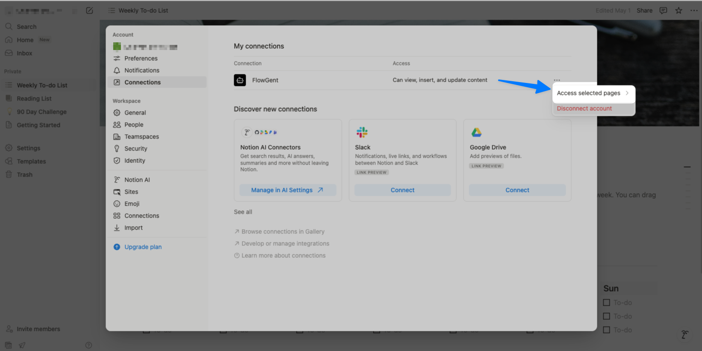Open General workspace settings
This screenshot has height=351, width=702.
click(135, 112)
